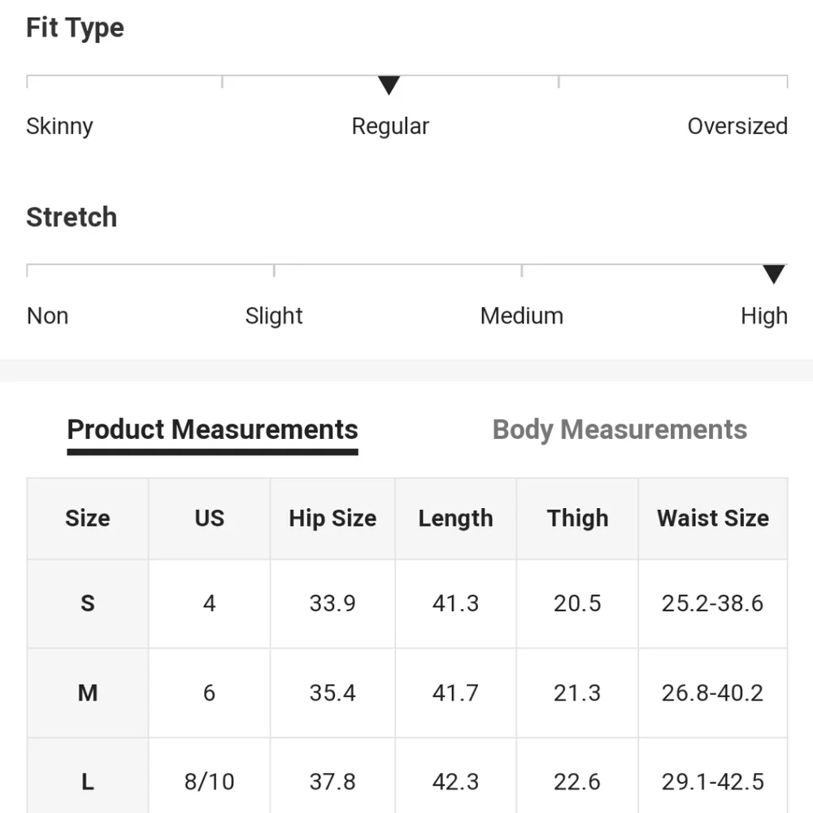Screen dimensions: 813x813
Task: Click the Stretch triangle marker at High
Action: coord(774,275)
